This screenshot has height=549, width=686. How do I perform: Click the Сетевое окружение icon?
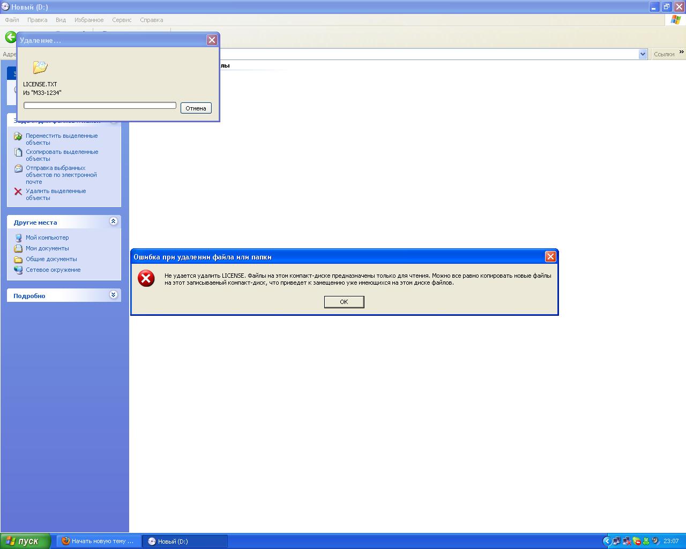[18, 270]
